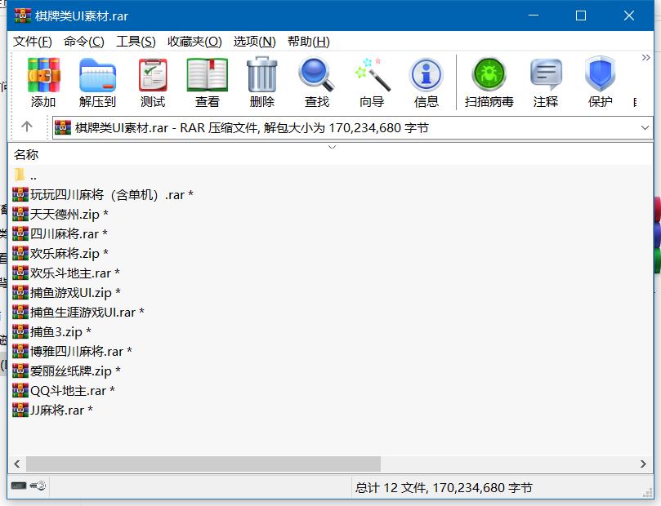Open the Favorites (收藏夹) menu
This screenshot has width=661, height=506.
(194, 42)
